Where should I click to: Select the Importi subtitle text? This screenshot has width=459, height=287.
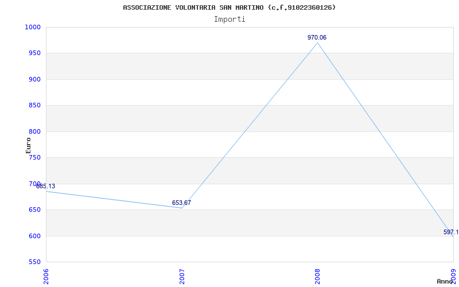(x=229, y=20)
